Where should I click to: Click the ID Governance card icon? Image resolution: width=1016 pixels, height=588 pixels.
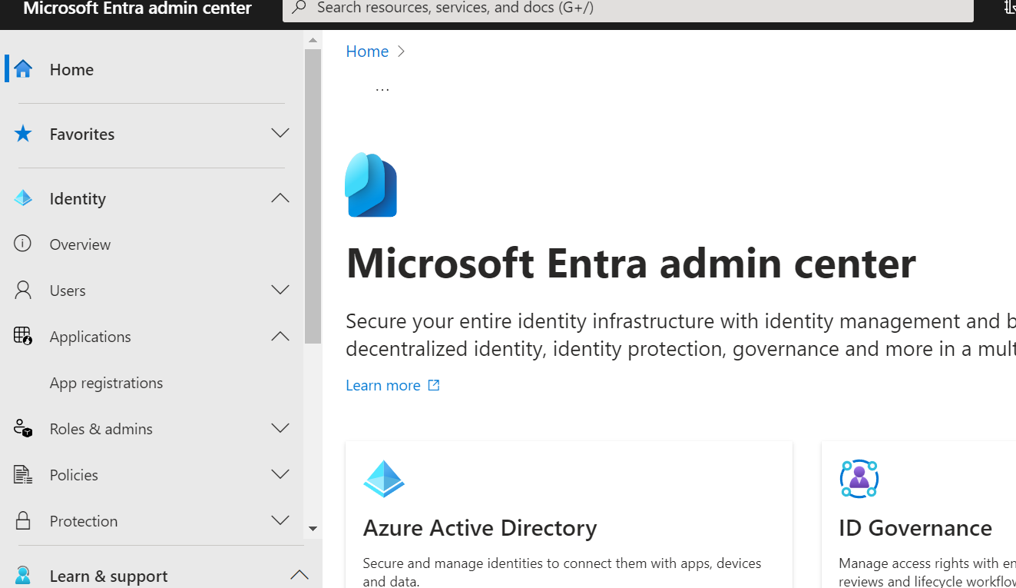[x=859, y=479]
